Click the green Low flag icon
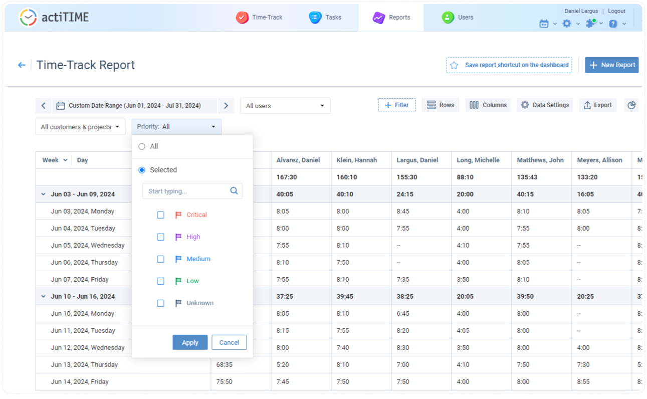Viewport: 647px width, 399px height. (x=178, y=281)
